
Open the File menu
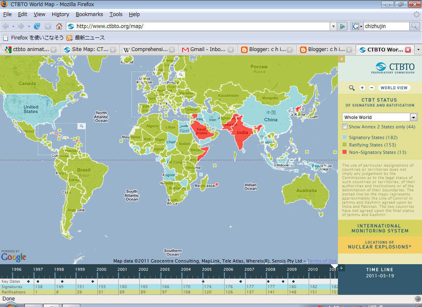[x=7, y=14]
